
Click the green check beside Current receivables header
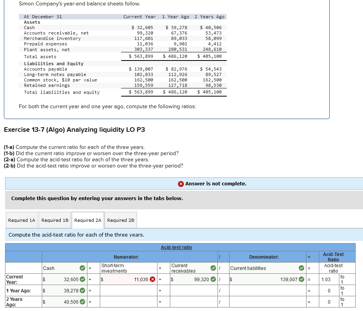(x=213, y=268)
